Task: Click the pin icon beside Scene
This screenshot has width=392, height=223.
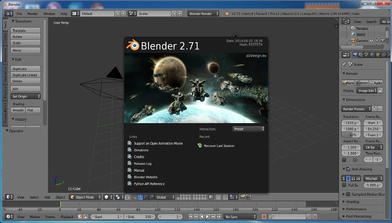Action: click(x=344, y=65)
